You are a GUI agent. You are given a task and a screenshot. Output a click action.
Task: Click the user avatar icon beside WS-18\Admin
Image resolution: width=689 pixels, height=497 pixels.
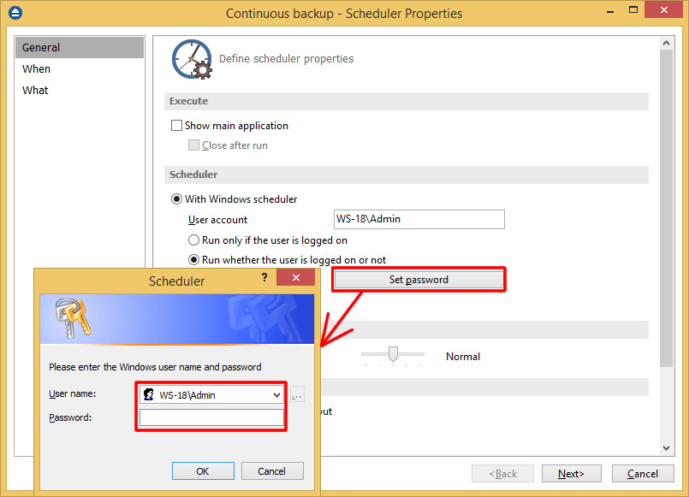[149, 395]
